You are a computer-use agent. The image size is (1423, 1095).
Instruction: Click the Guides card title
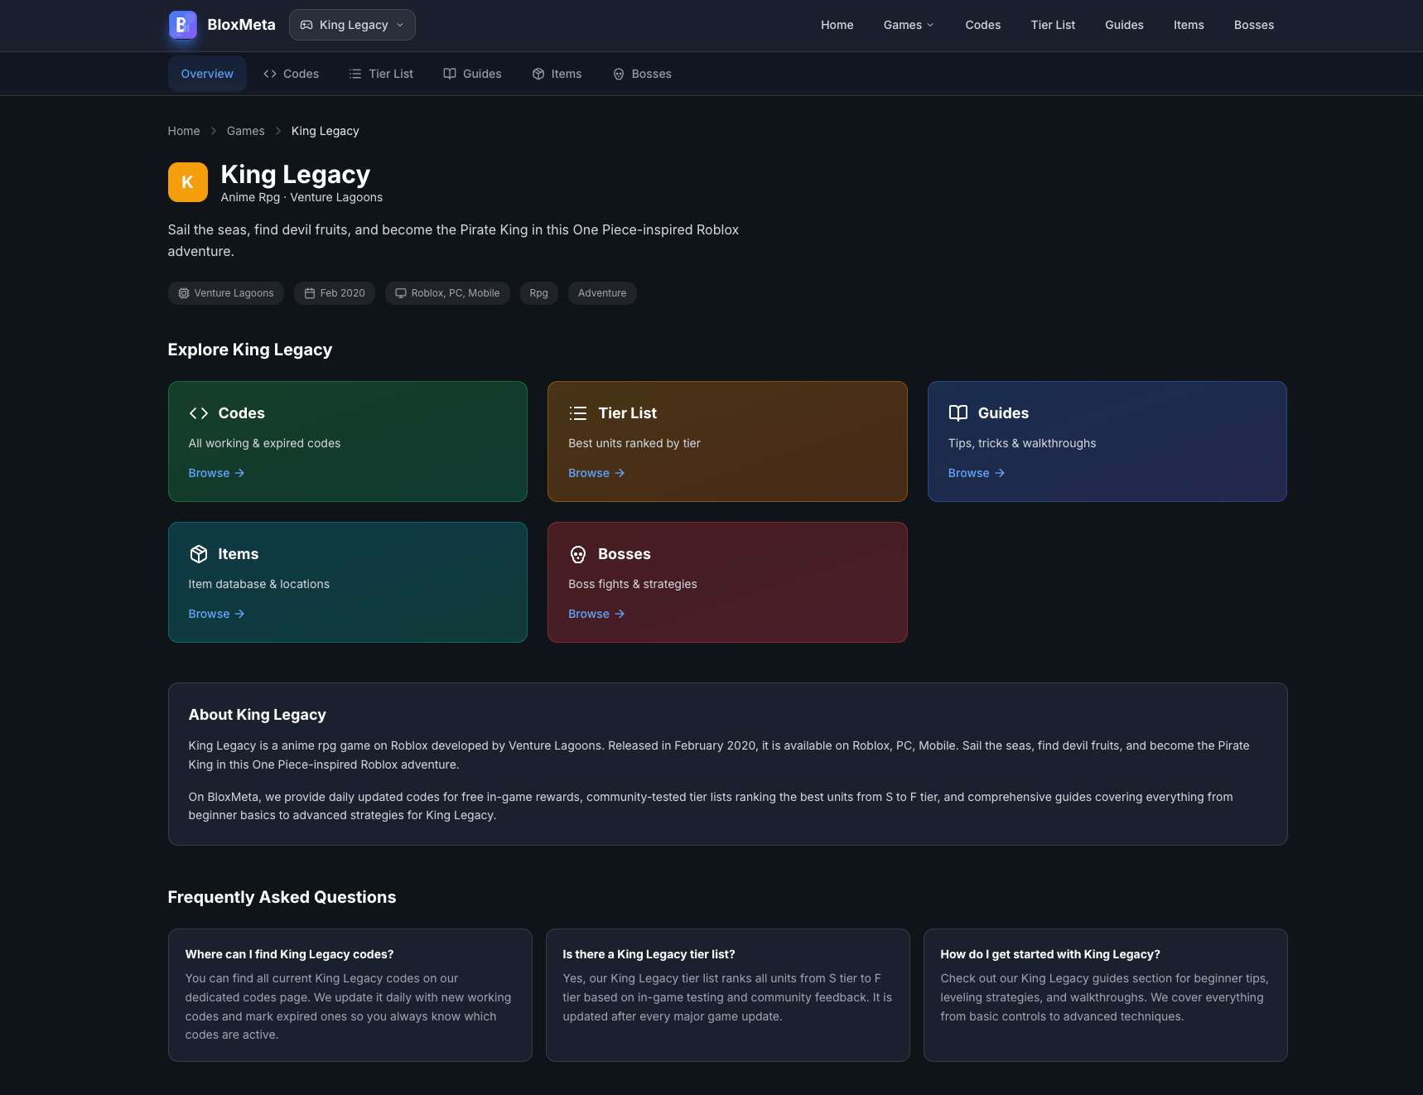tap(1004, 413)
